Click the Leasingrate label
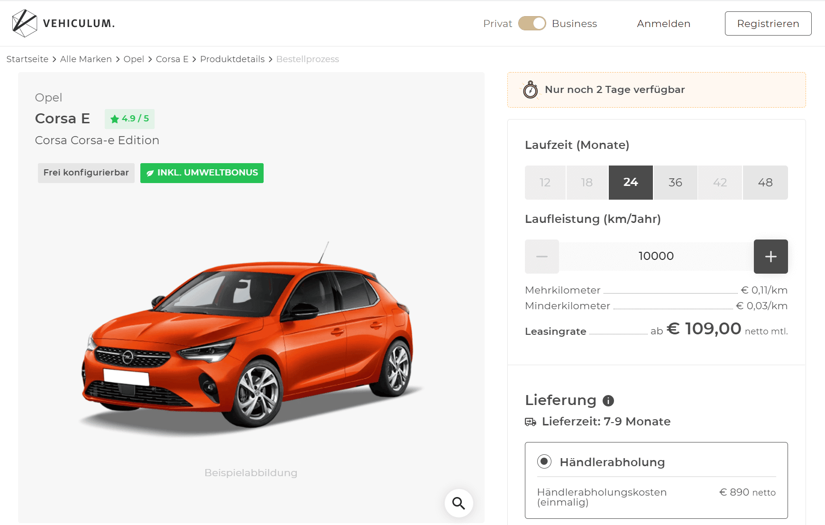This screenshot has height=525, width=825. [556, 332]
